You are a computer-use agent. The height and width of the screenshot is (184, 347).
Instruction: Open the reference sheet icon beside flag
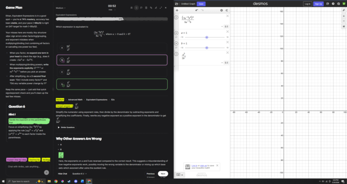pos(146,8)
